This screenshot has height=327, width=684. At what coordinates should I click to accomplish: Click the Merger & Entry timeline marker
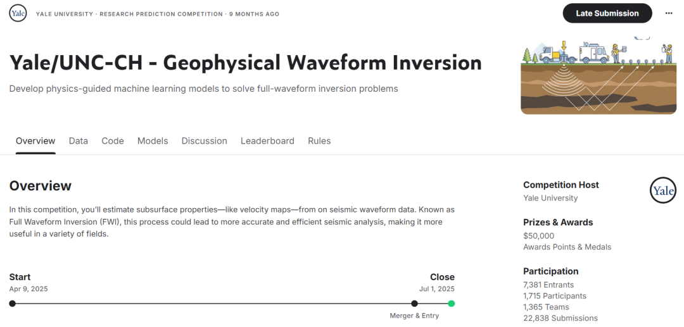coord(414,304)
